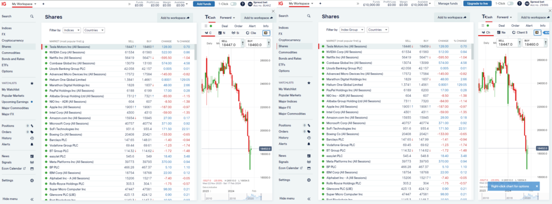Click the Add funds button
The width and height of the screenshot is (552, 204).
[x=203, y=4]
